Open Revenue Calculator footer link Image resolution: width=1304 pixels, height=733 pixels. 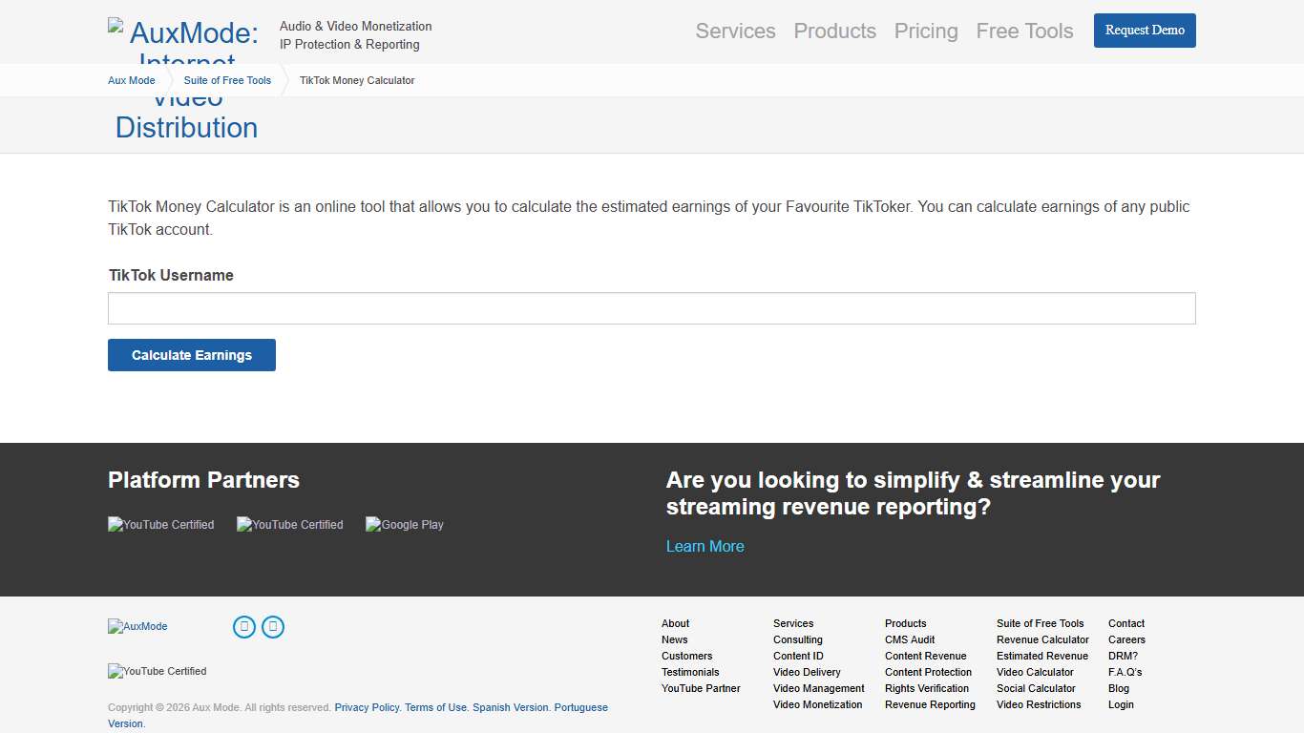(1042, 639)
